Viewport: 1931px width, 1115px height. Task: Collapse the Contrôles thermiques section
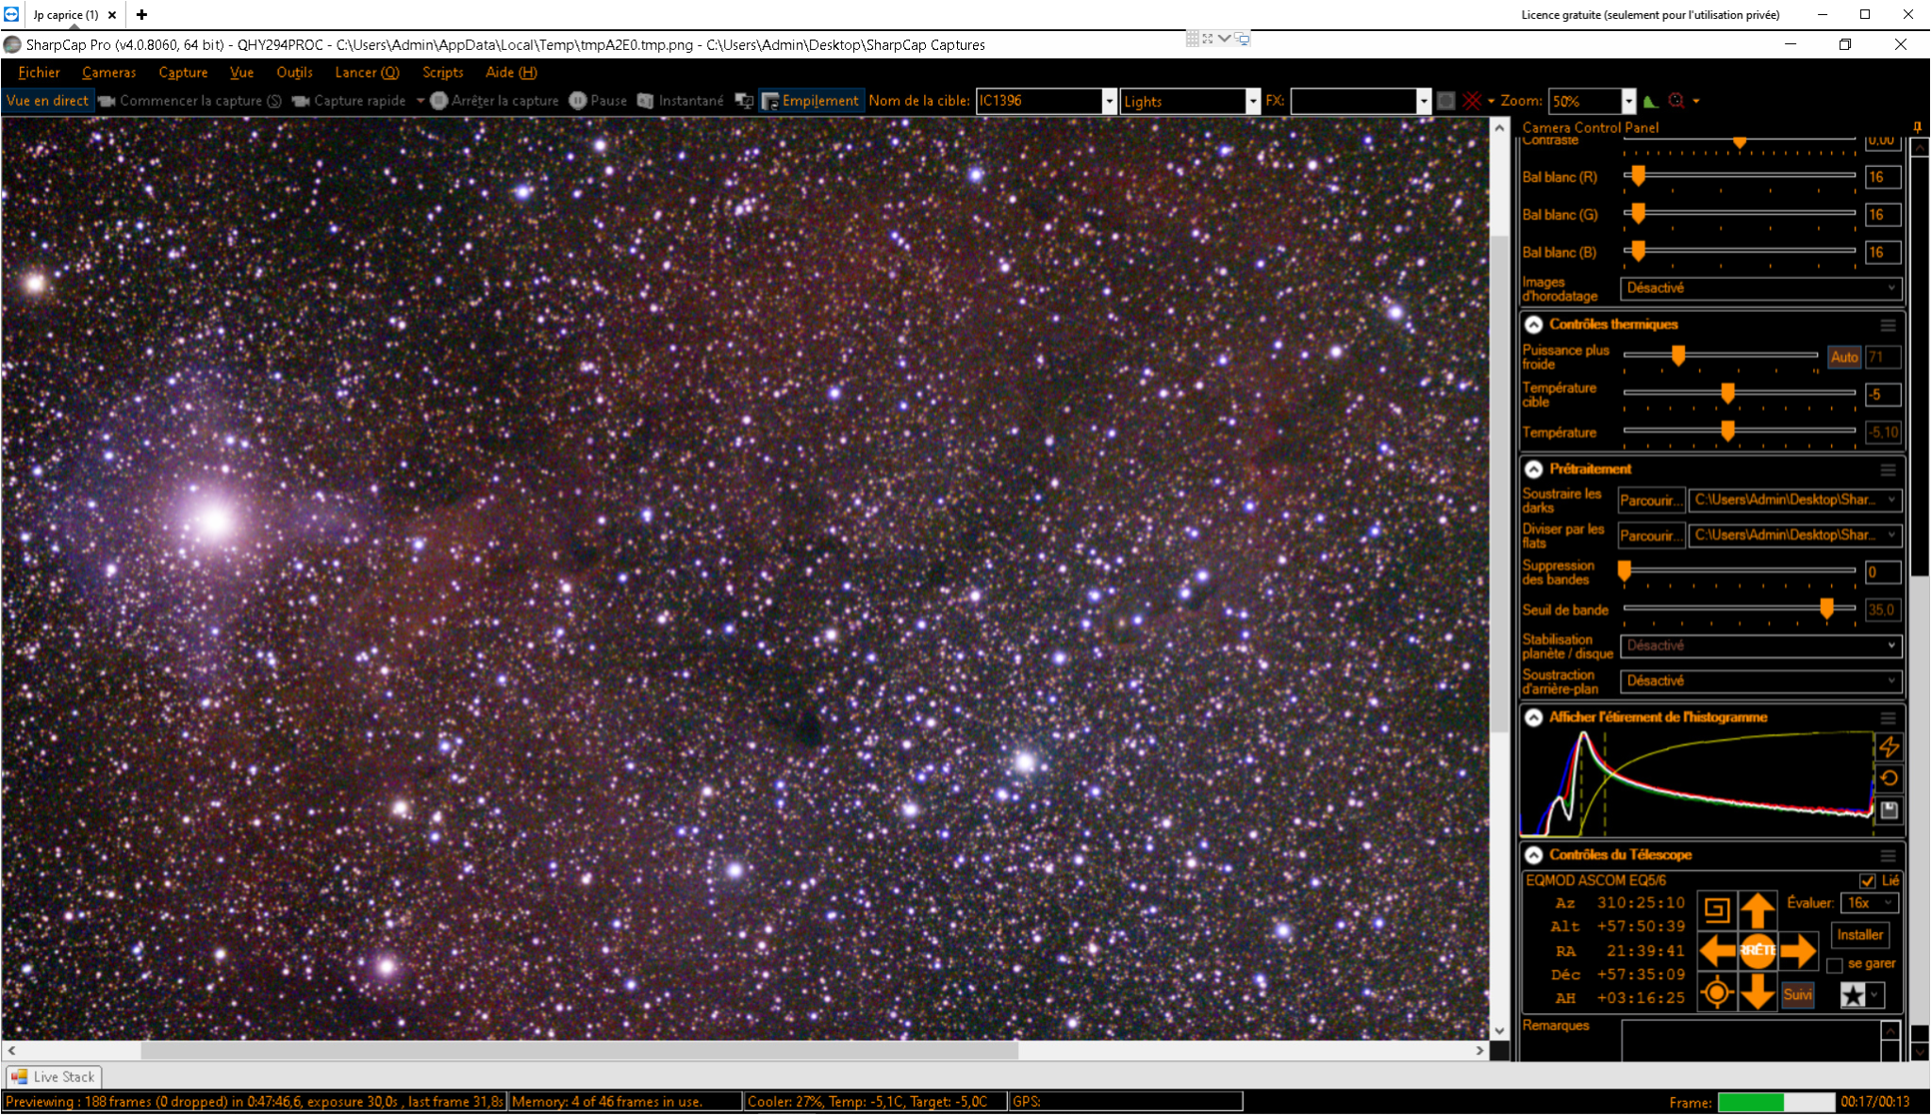click(1534, 325)
